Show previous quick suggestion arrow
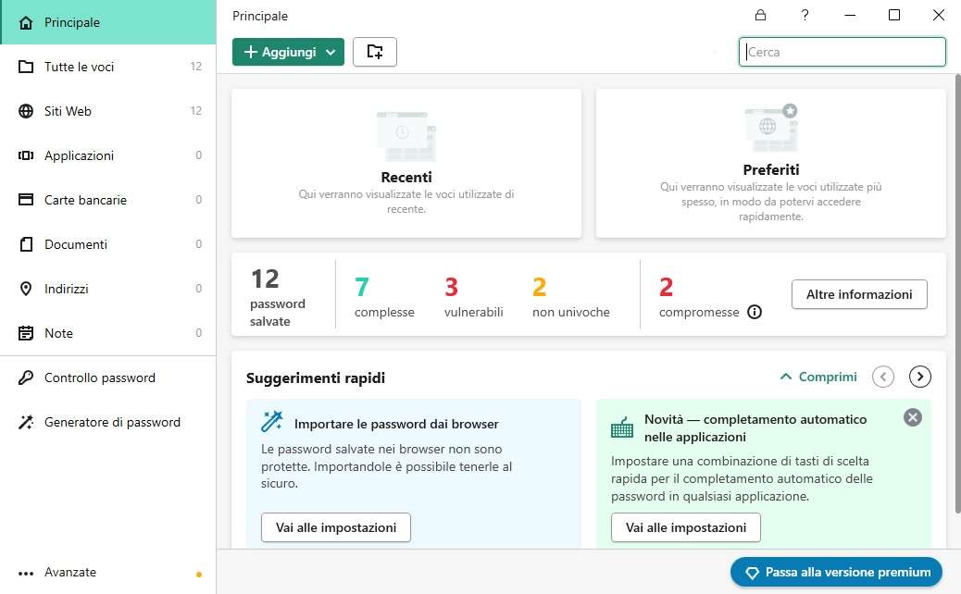Image resolution: width=961 pixels, height=594 pixels. [883, 377]
